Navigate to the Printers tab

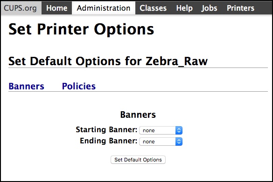click(x=240, y=8)
